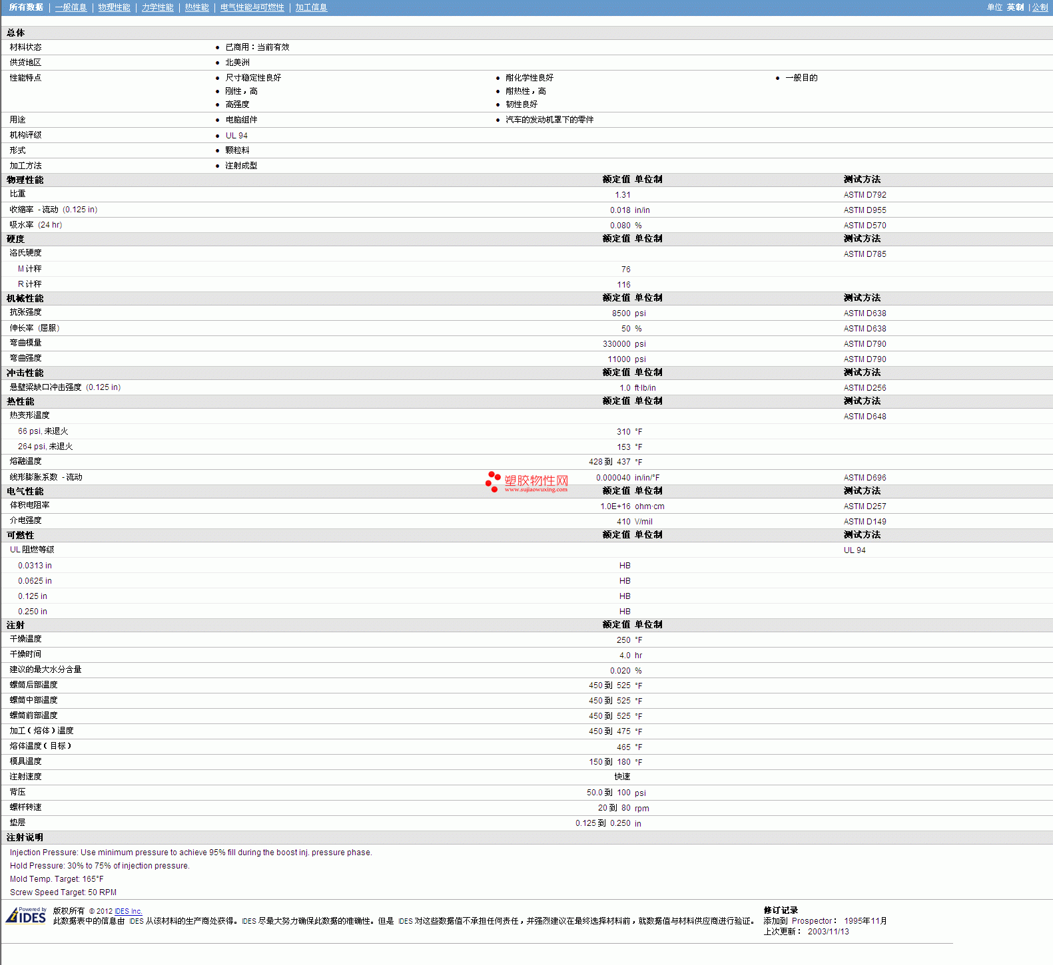
Task: Open the 加工信息 tab
Action: point(311,7)
